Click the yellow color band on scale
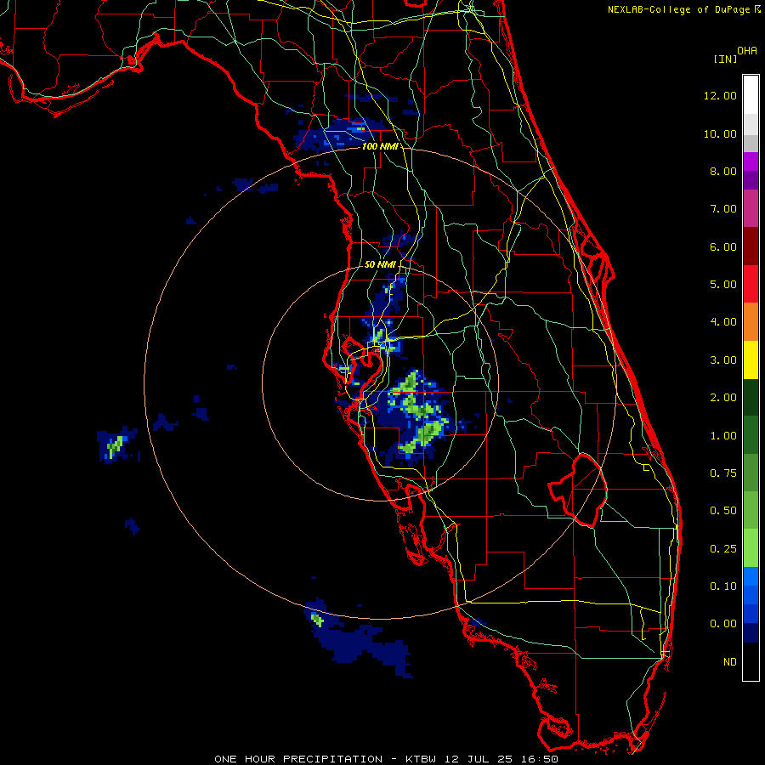 751,360
